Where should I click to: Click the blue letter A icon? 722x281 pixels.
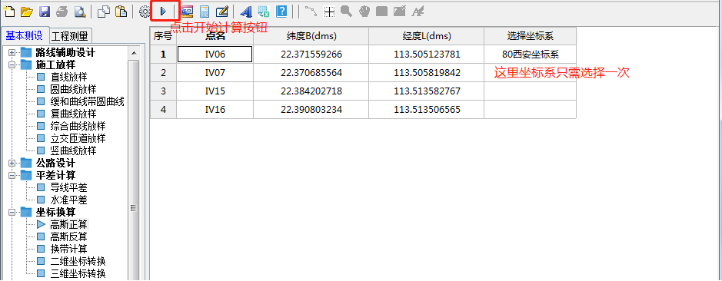(246, 12)
